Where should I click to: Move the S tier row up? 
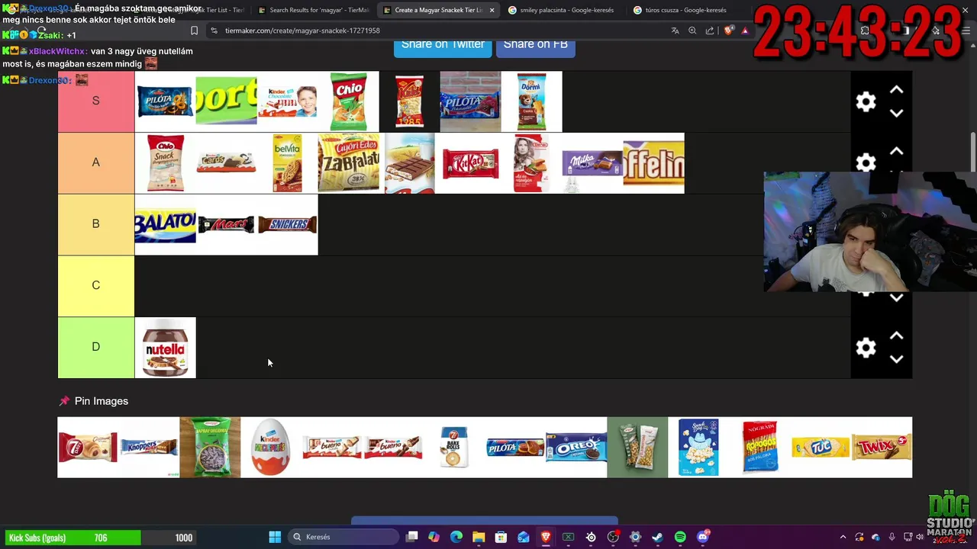point(896,90)
